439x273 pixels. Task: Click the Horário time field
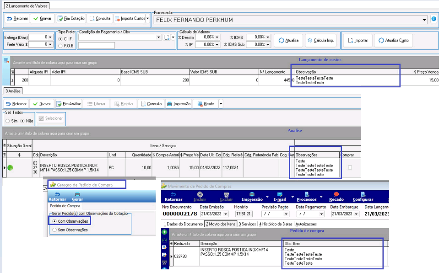click(244, 214)
